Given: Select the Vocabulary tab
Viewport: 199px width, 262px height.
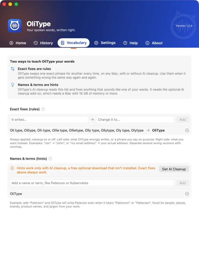Looking at the screenshot, I should 74,43.
